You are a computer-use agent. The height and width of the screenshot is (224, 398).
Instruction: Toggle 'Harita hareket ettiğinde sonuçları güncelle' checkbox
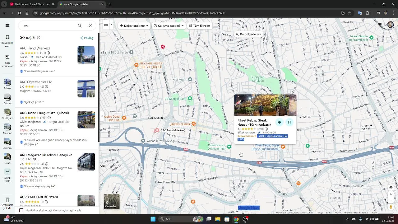pyautogui.click(x=21, y=210)
